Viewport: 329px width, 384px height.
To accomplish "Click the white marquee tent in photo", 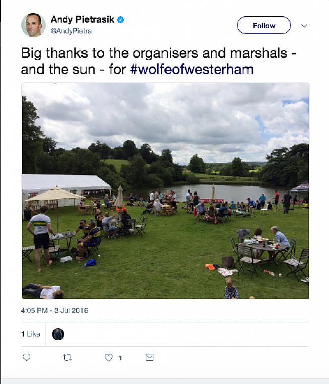I will click(65, 183).
